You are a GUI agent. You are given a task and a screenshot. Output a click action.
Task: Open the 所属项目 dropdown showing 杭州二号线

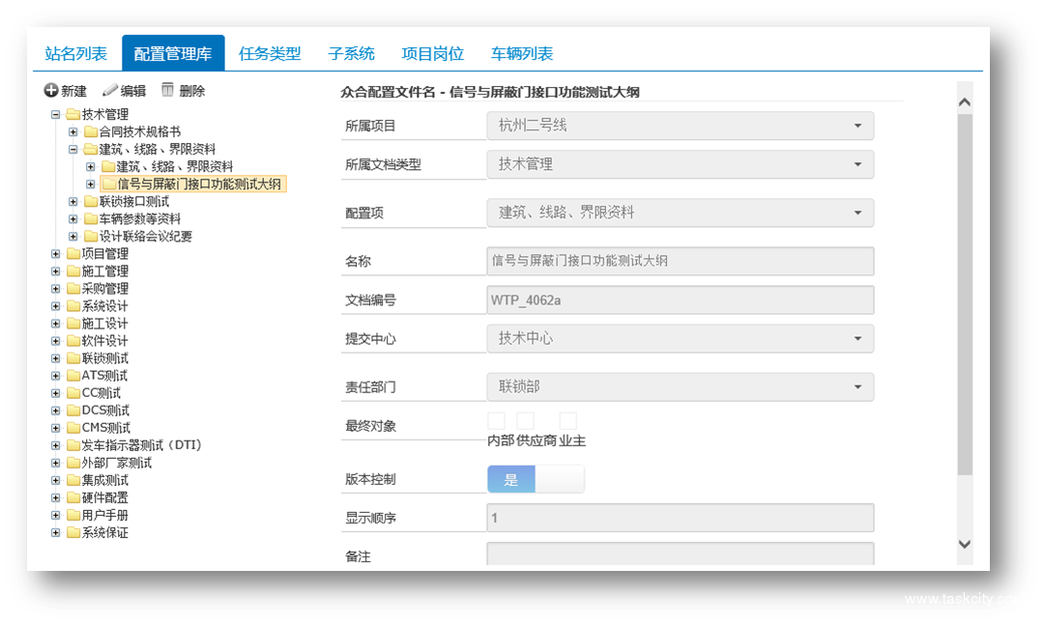pyautogui.click(x=680, y=126)
